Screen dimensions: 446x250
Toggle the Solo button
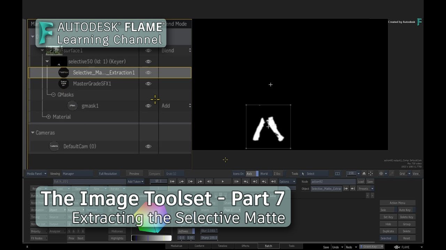[x=388, y=210]
